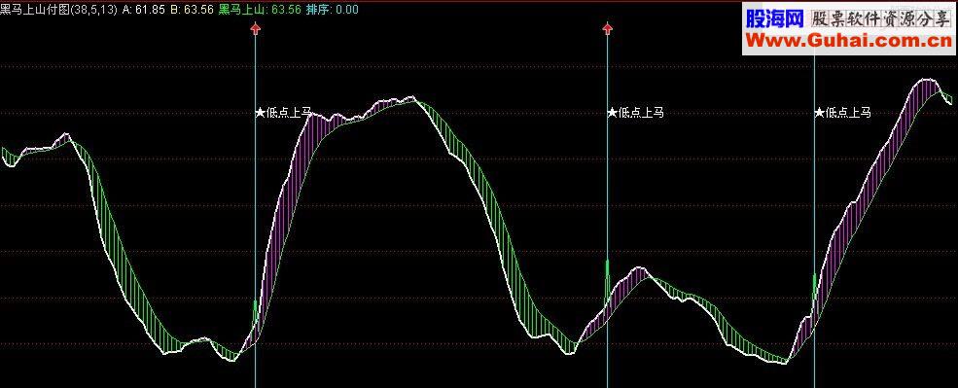The height and width of the screenshot is (388, 958).
Task: Click red up arrow atop middle signal line
Action: pyautogui.click(x=607, y=28)
